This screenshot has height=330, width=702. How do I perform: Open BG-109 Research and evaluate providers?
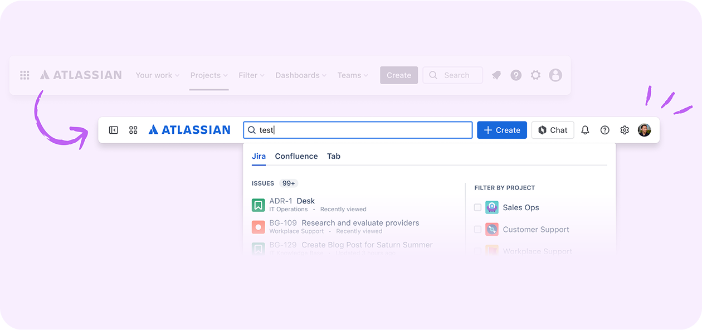click(x=335, y=227)
